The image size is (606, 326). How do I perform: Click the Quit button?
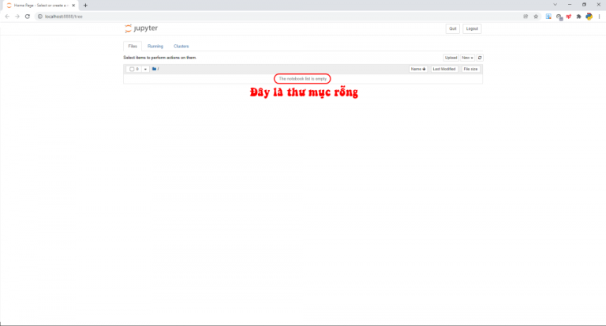pos(453,28)
